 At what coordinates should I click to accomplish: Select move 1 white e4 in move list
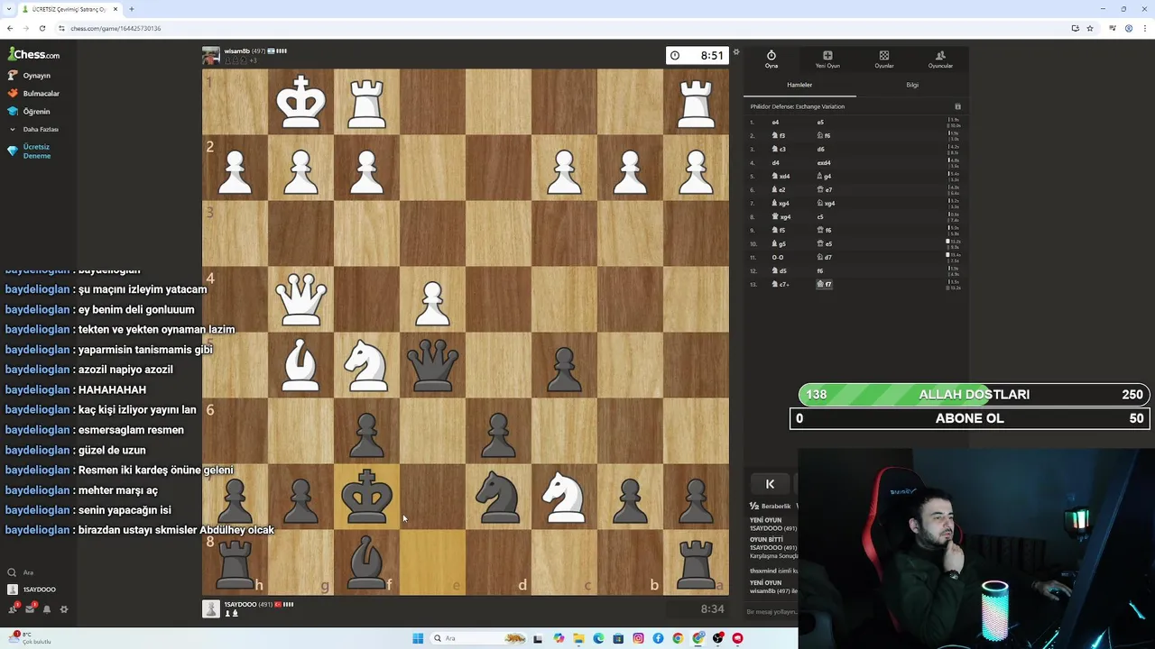pos(775,123)
